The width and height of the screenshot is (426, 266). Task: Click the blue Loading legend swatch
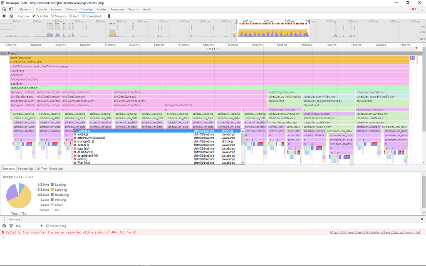coord(52,185)
